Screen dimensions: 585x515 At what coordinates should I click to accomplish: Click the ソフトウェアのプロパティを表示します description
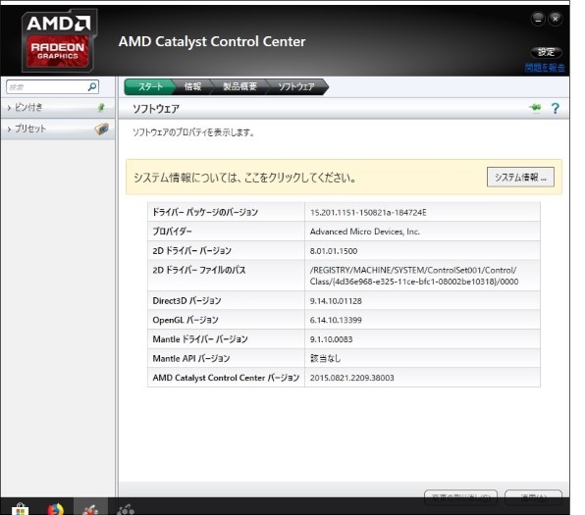pyautogui.click(x=193, y=132)
